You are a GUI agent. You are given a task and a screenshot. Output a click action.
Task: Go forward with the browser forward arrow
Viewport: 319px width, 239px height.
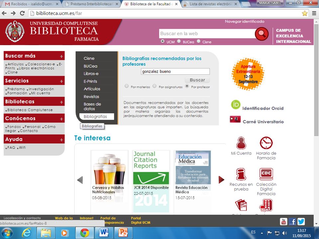point(13,13)
